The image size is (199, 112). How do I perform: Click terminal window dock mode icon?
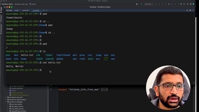click(187, 10)
